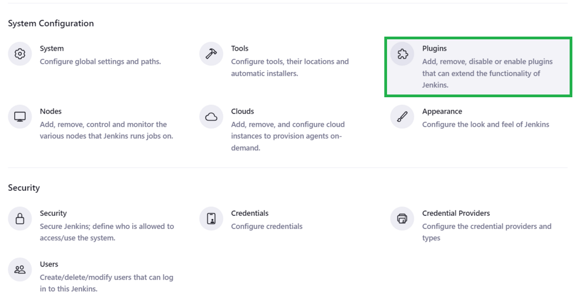This screenshot has width=574, height=295.
Task: Open the Clouds settings link
Action: pos(242,111)
